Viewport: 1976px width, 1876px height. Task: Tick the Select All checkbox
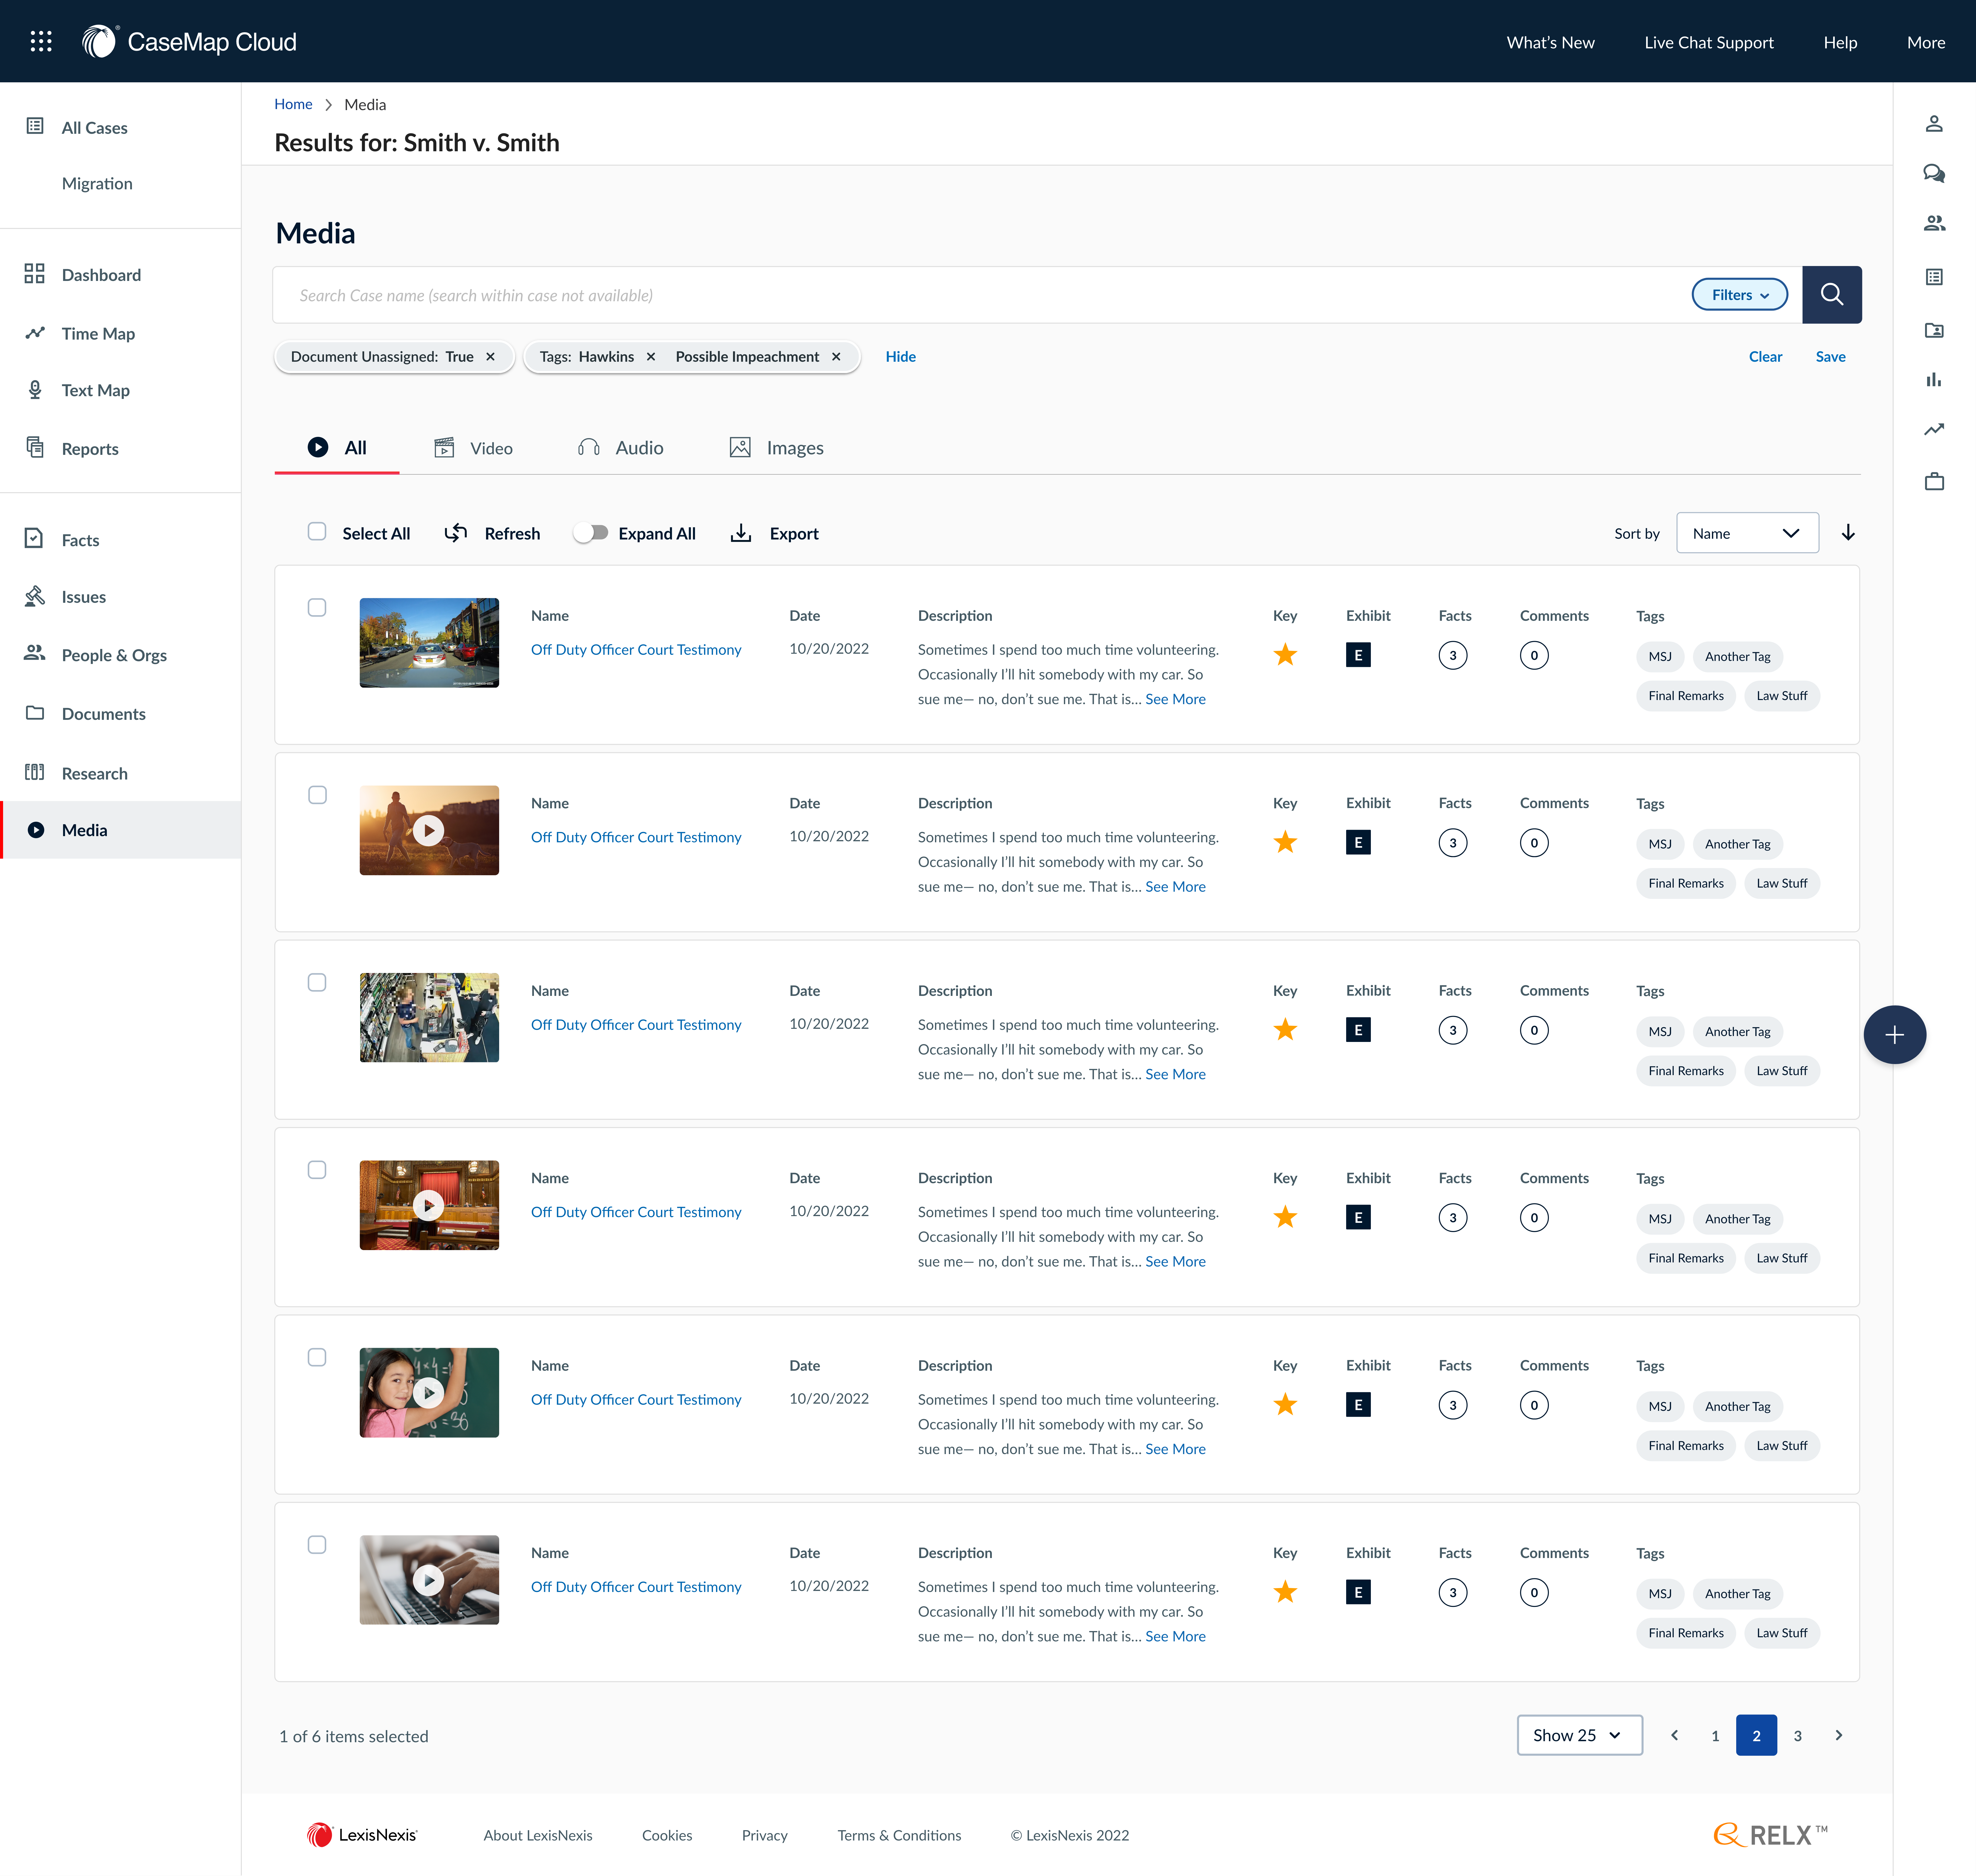(317, 532)
